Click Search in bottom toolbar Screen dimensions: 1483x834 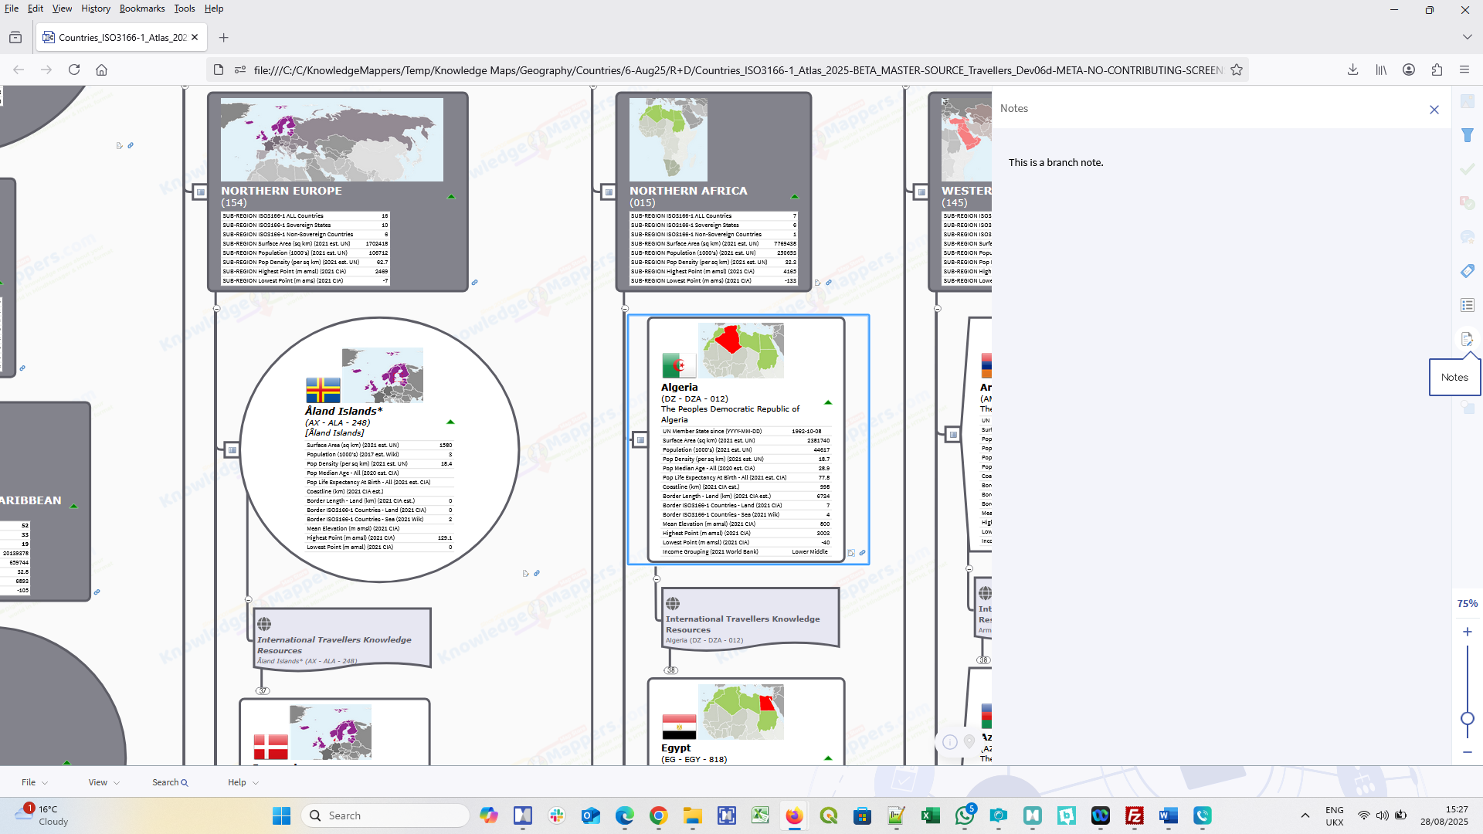(x=170, y=782)
